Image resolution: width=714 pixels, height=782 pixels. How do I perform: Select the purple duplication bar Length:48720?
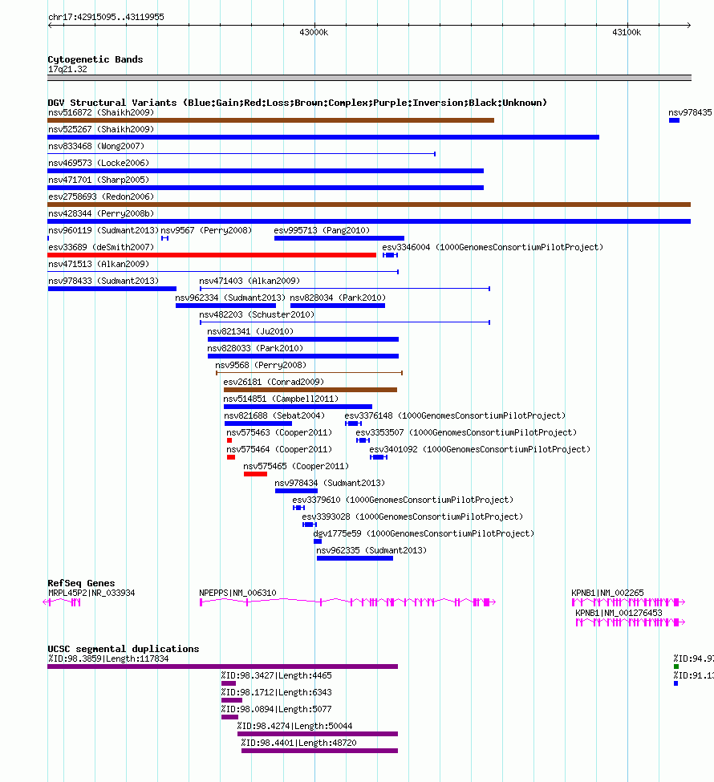click(x=320, y=751)
